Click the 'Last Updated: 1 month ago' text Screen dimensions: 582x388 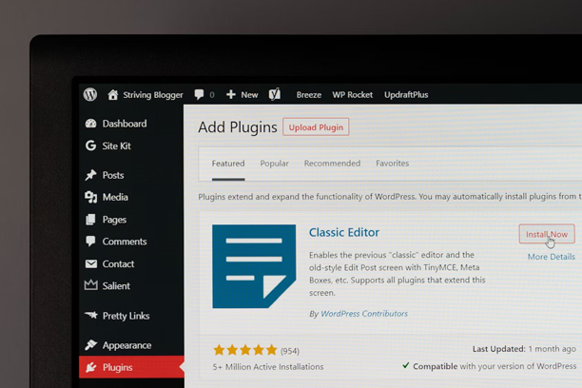524,349
